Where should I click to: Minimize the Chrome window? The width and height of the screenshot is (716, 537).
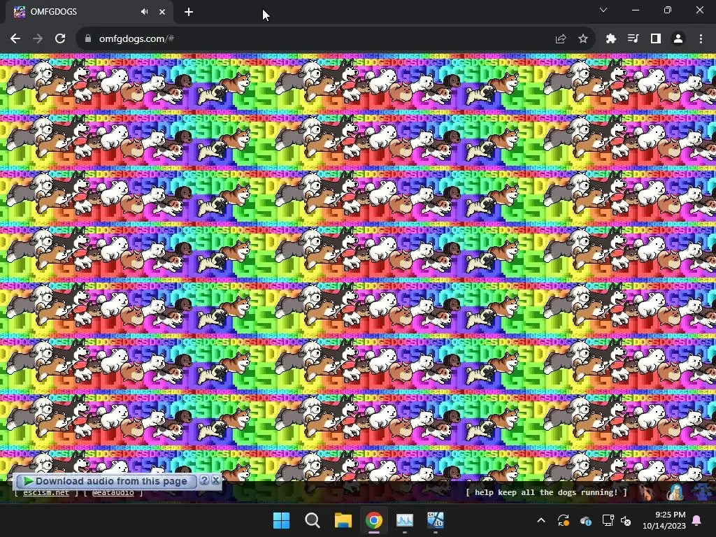click(x=636, y=10)
